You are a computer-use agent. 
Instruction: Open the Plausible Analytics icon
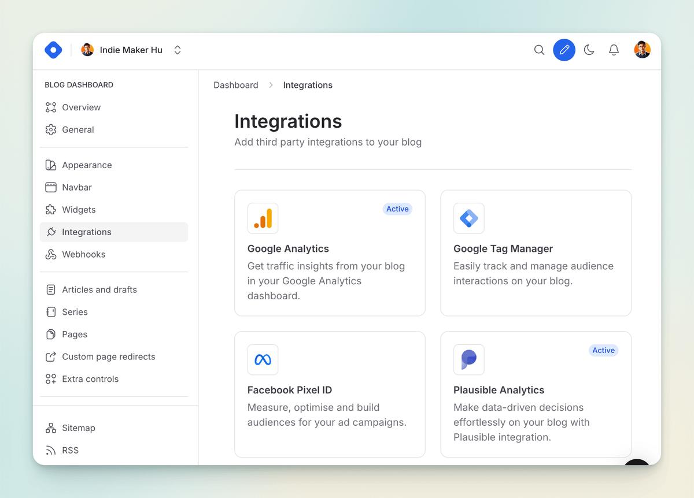[468, 359]
